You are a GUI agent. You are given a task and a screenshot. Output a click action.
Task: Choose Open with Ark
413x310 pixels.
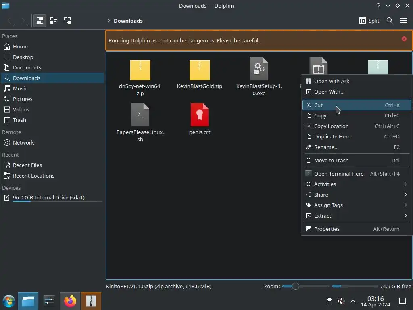click(x=357, y=81)
